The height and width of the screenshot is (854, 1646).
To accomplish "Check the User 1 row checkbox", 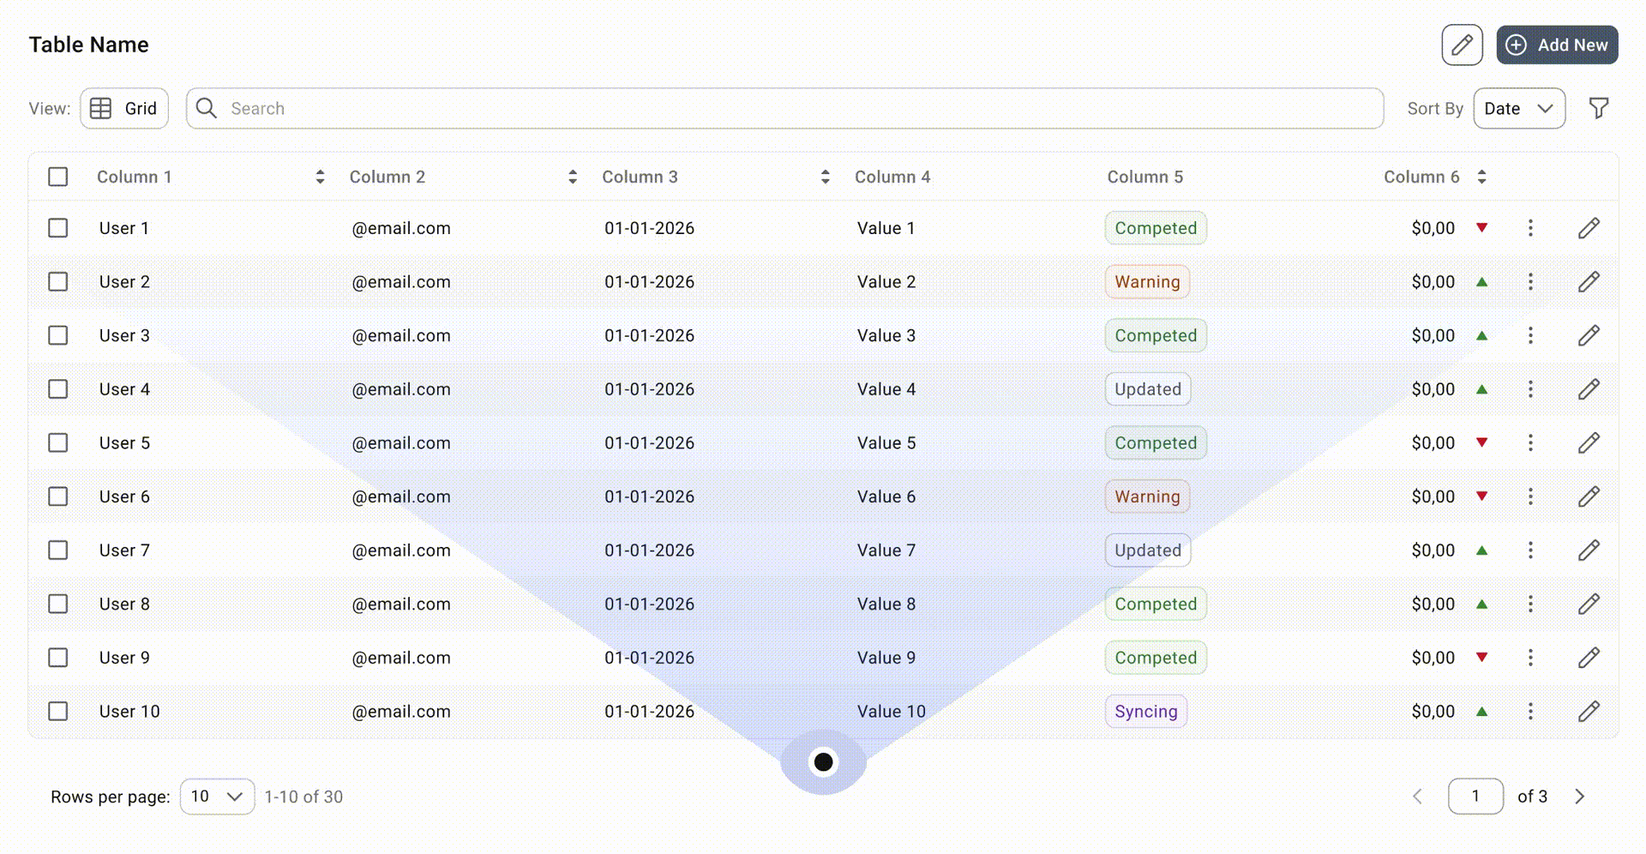I will [x=58, y=228].
